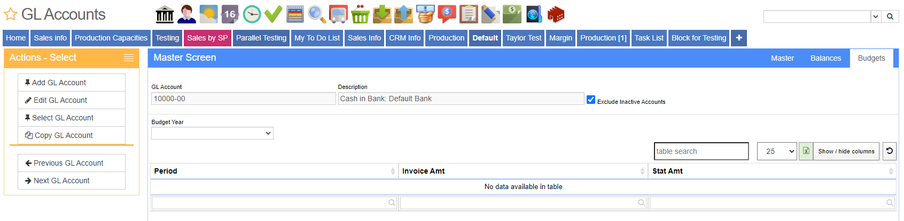This screenshot has height=221, width=904.
Task: Click the blue pencil edit icon
Action: click(x=490, y=14)
